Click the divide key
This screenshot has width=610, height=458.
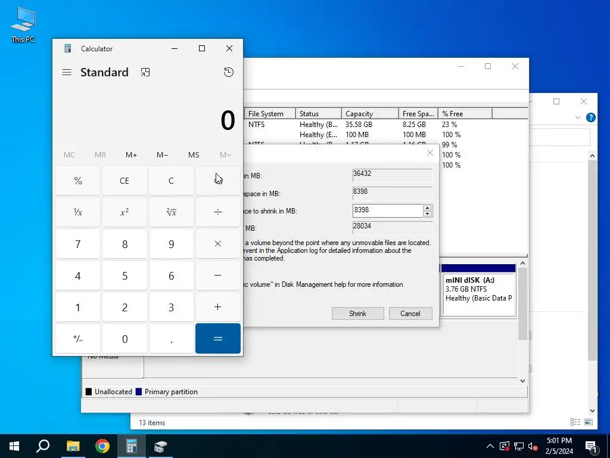point(218,212)
